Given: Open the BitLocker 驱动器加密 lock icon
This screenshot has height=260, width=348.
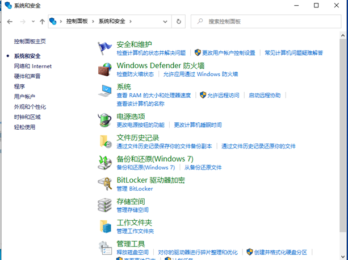Looking at the screenshot, I should [x=104, y=184].
